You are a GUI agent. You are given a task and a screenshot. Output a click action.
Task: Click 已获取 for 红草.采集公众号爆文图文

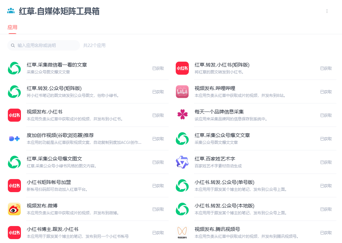(x=158, y=162)
